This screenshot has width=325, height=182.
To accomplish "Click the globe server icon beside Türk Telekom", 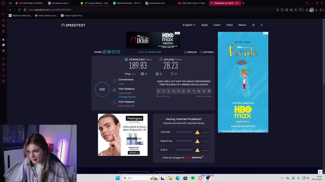I will coord(114,90).
